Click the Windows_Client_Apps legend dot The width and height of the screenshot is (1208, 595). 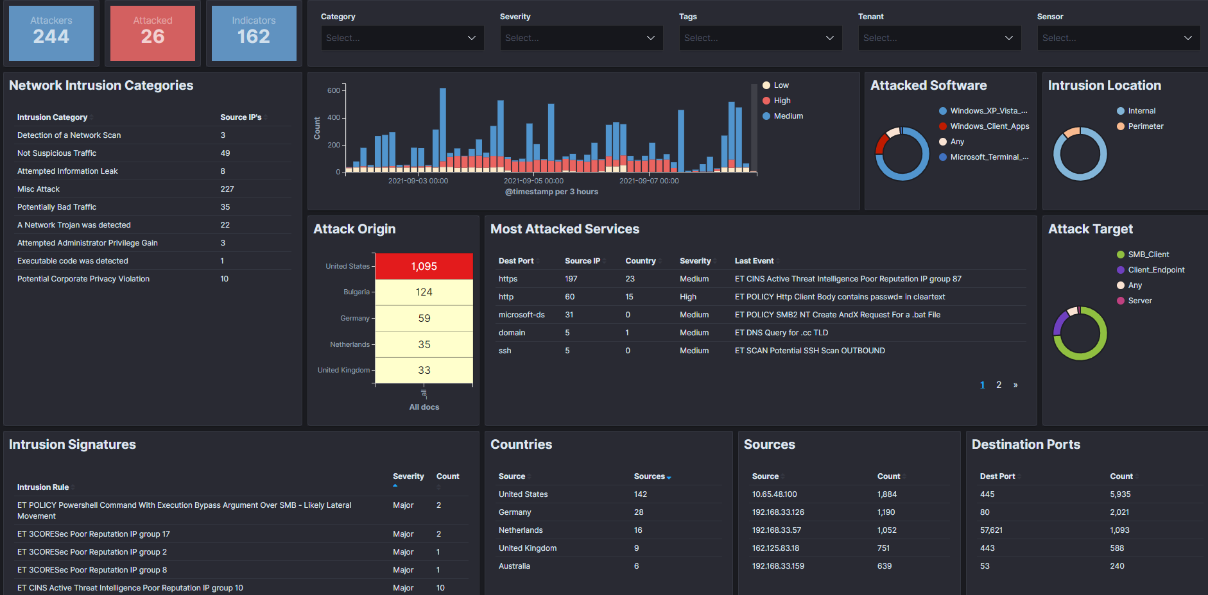[943, 126]
